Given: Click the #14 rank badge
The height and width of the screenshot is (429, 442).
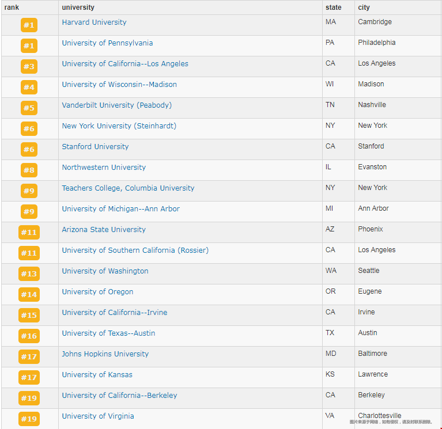Looking at the screenshot, I should 29,295.
